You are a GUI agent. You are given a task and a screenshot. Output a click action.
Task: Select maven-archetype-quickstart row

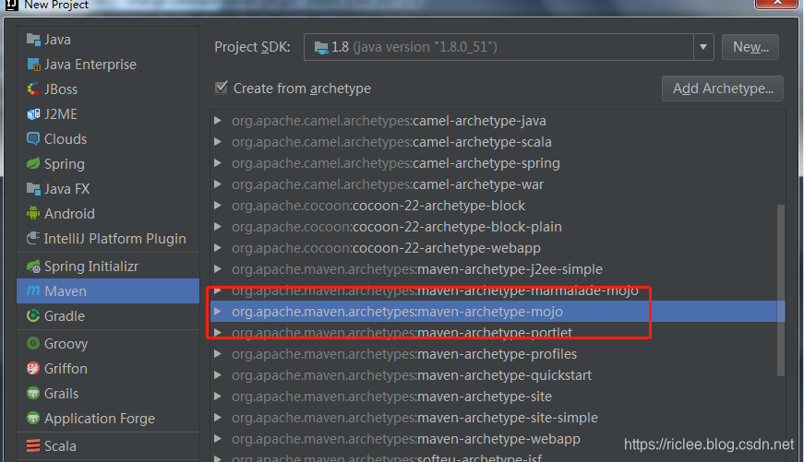coord(498,375)
